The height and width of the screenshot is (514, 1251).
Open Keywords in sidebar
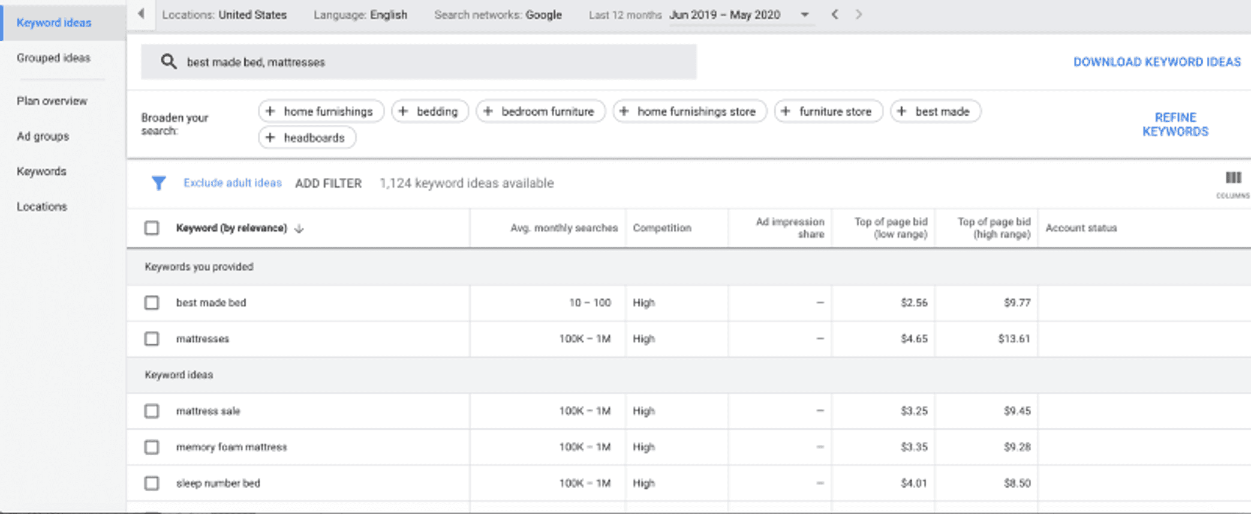click(41, 171)
